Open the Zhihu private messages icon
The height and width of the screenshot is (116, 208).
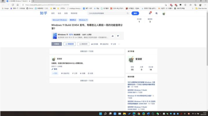(156, 13)
